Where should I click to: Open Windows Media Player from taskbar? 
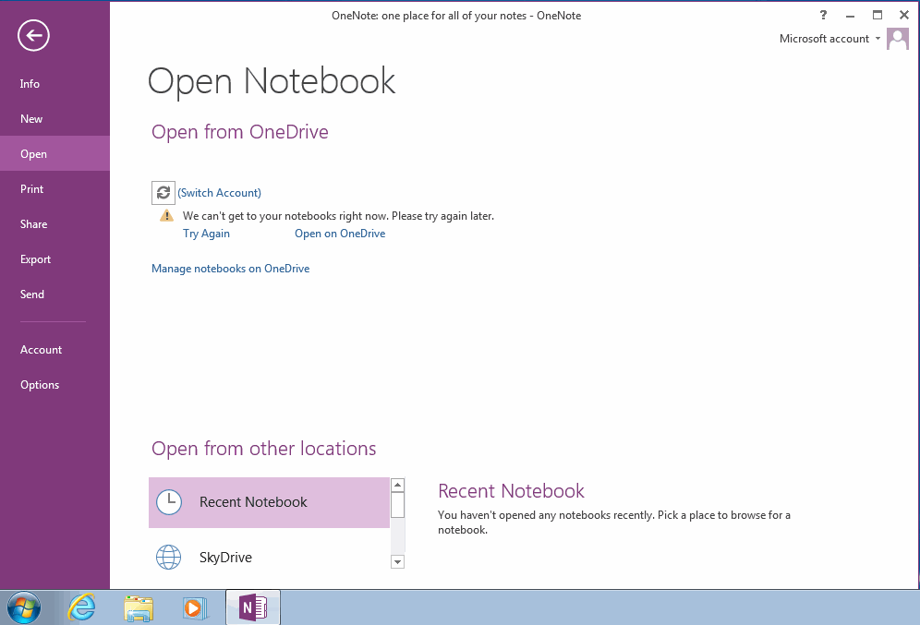(196, 607)
